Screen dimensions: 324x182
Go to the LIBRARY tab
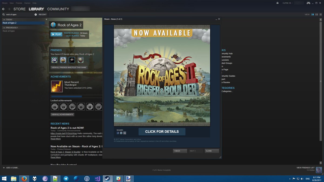pyautogui.click(x=36, y=9)
